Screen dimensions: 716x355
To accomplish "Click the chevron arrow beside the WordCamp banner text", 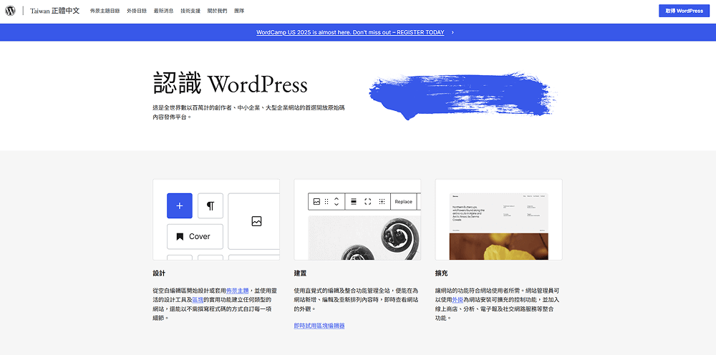I will 453,32.
